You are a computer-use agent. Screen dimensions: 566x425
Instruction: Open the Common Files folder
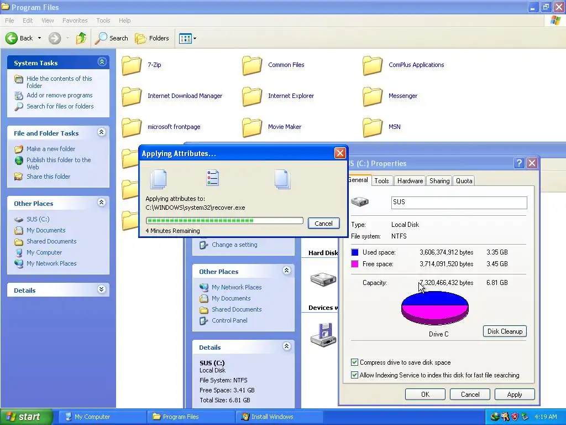273,65
